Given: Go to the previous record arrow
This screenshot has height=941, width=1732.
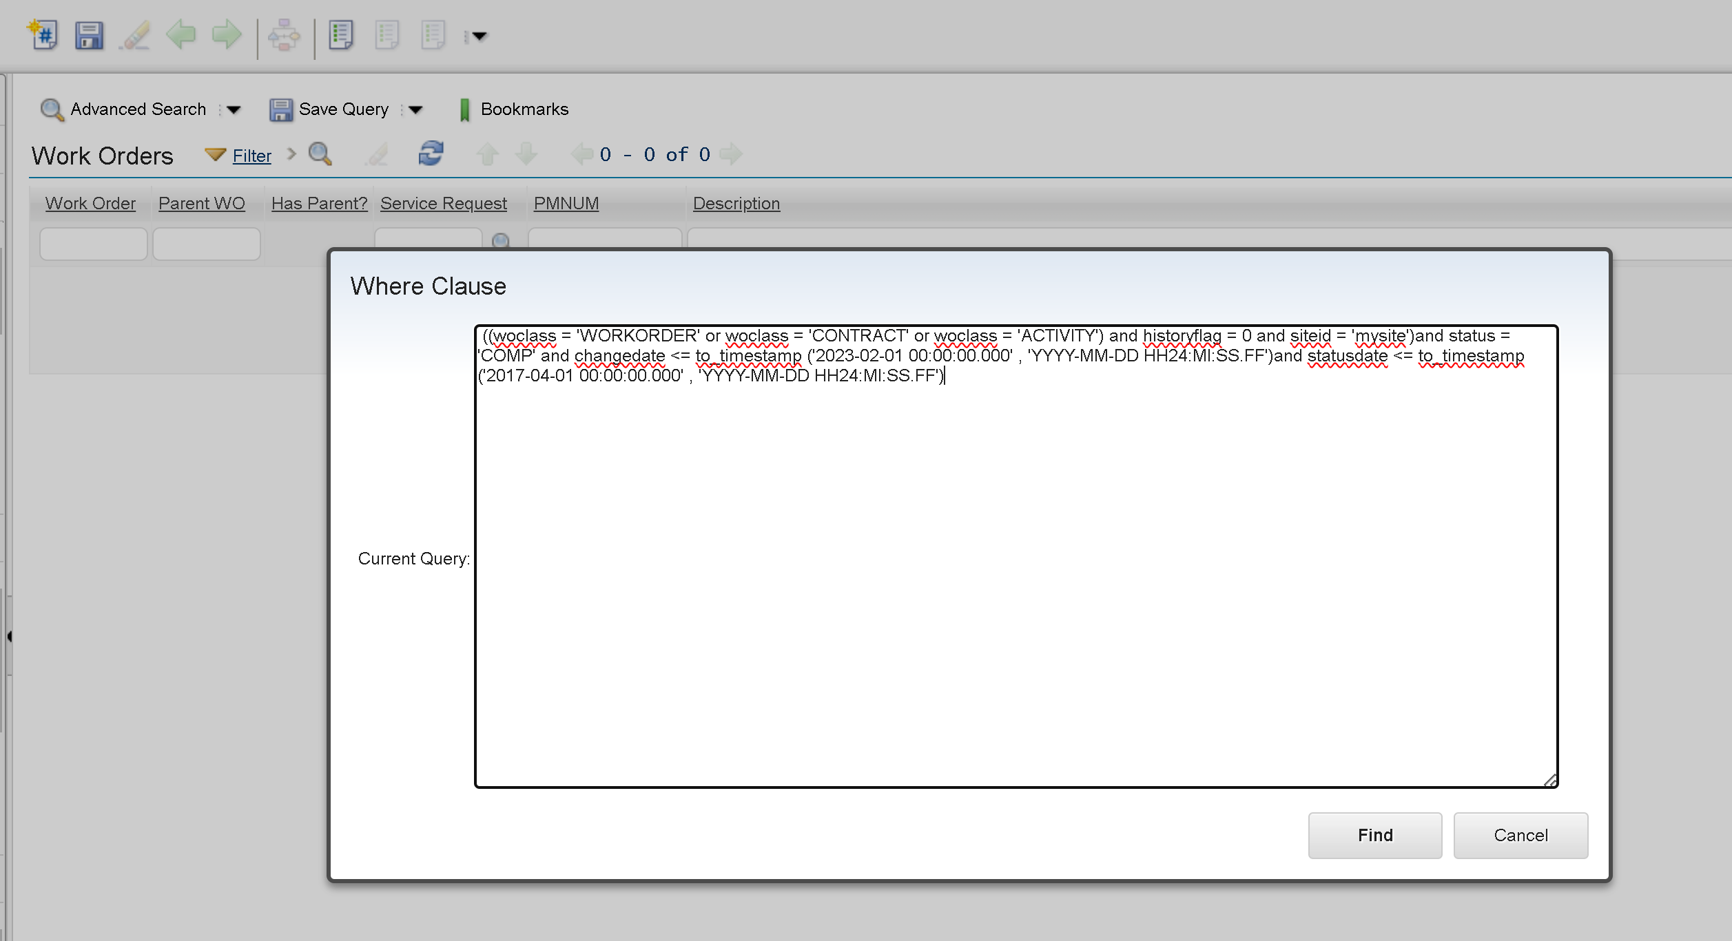Looking at the screenshot, I should 181,36.
